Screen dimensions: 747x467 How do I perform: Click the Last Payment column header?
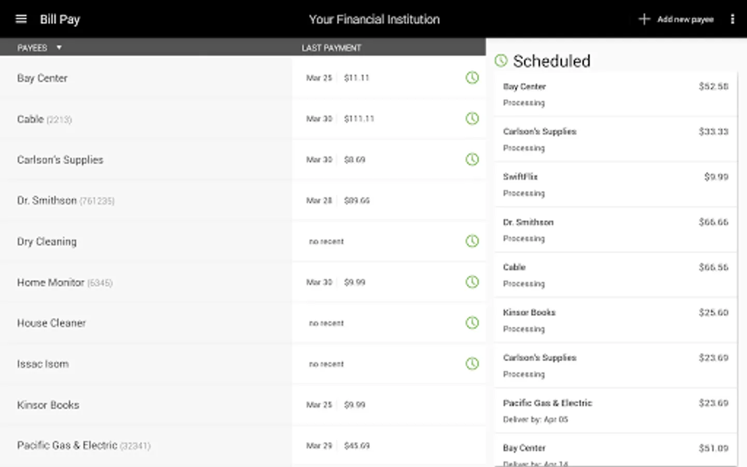(331, 48)
